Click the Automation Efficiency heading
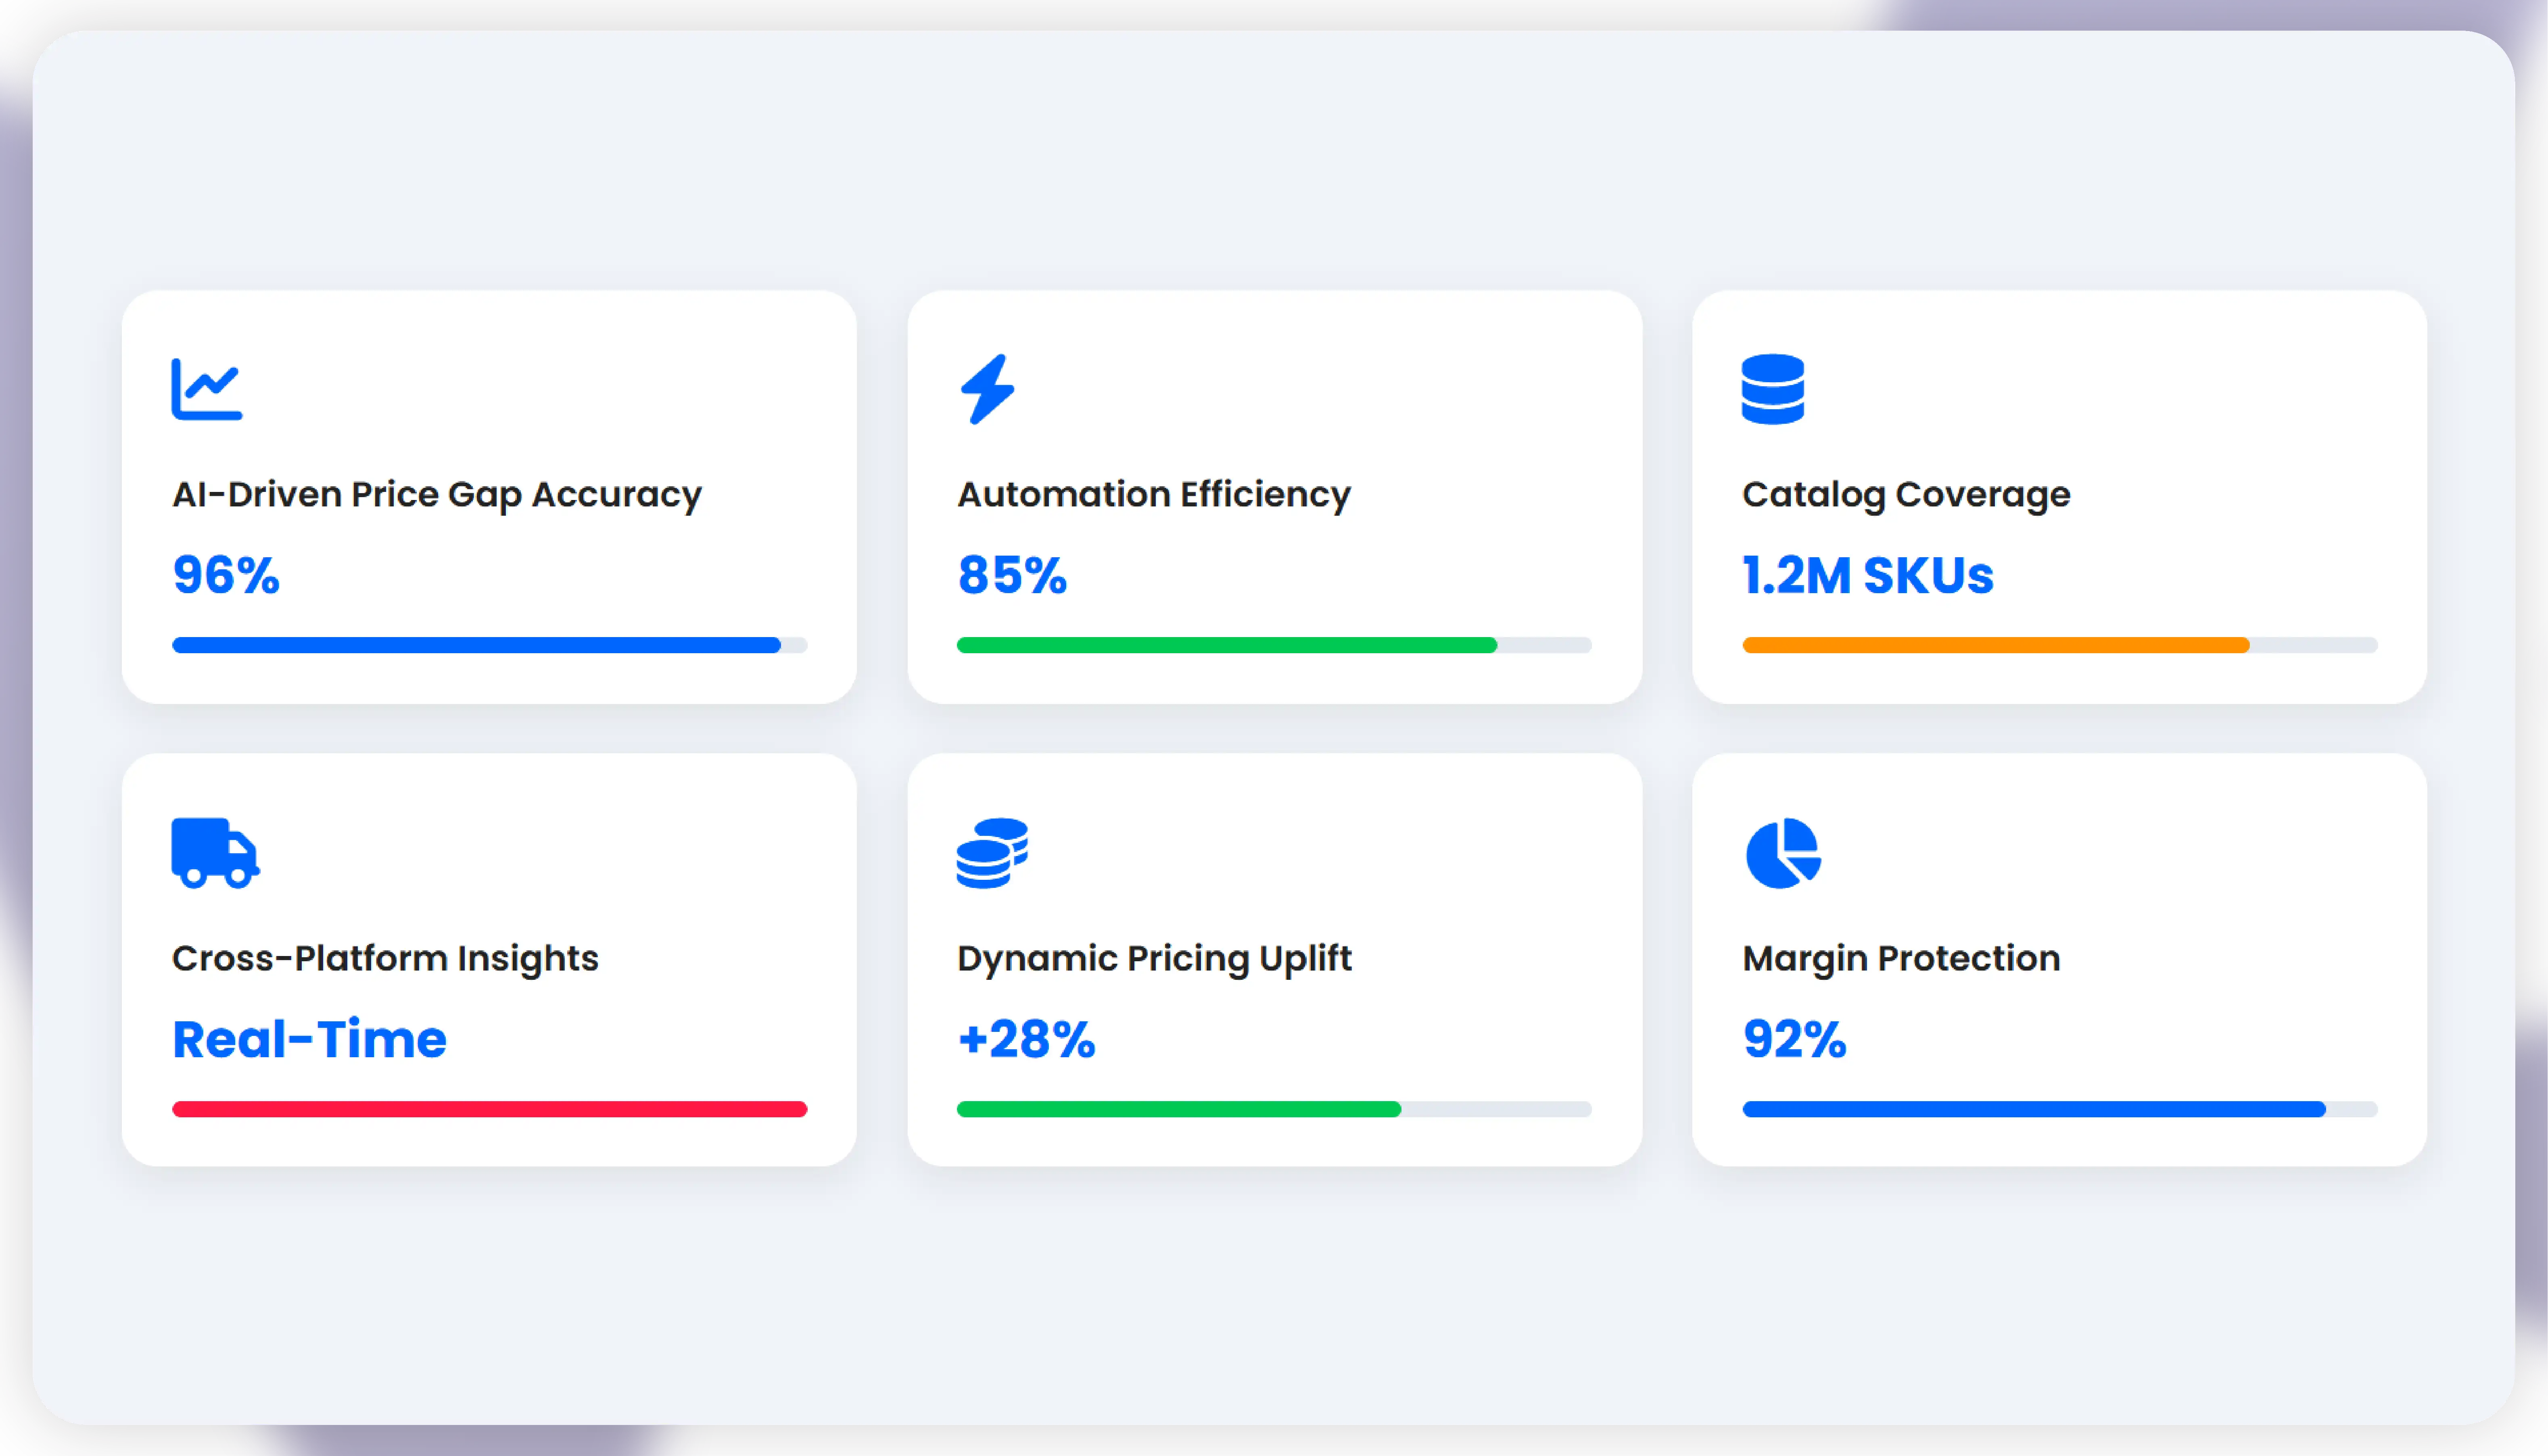This screenshot has width=2548, height=1456. 1153,494
